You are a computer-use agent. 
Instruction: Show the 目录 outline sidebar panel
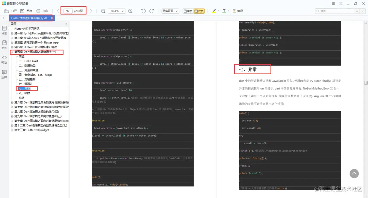(x=4, y=30)
